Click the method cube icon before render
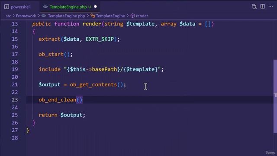The width and height of the screenshot is (277, 156). pyautogui.click(x=132, y=16)
